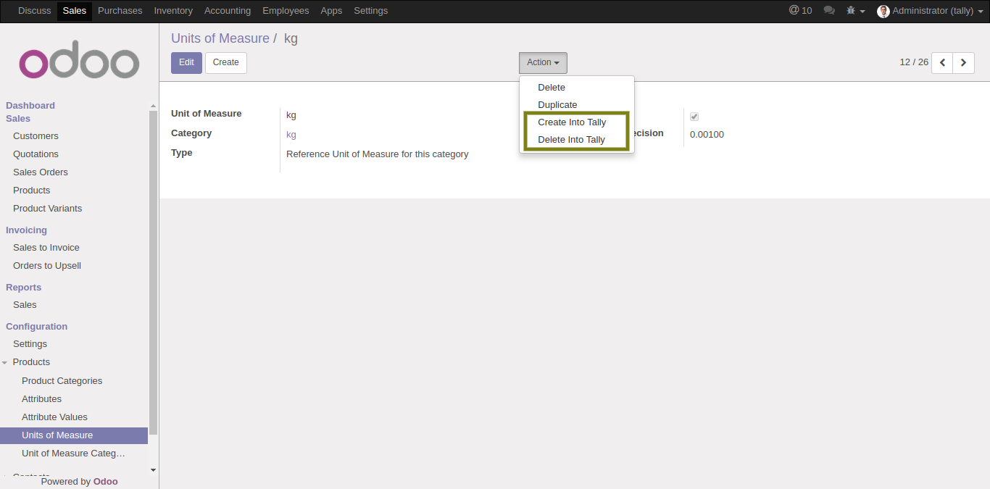The width and height of the screenshot is (990, 489).
Task: Click the Create button
Action: tap(226, 62)
